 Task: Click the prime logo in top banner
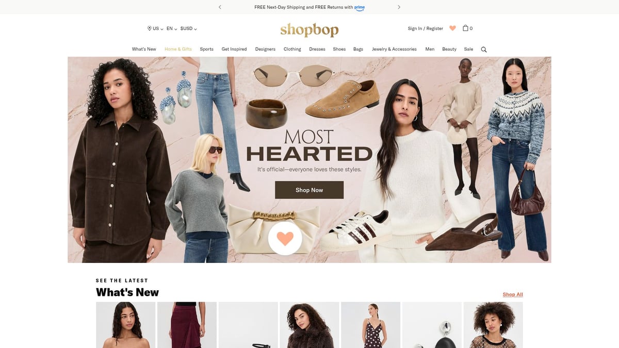(x=360, y=8)
